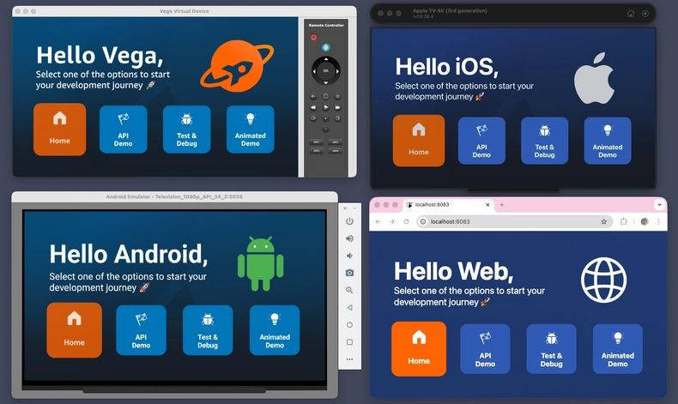Click the D-pad up arrow on Vega remote
The height and width of the screenshot is (404, 678).
pyautogui.click(x=326, y=59)
